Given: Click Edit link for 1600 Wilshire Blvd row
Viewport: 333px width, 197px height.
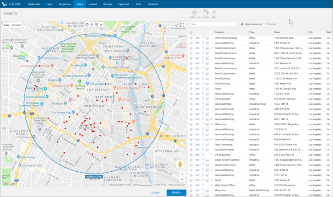Looking at the screenshot, I should click(x=197, y=38).
